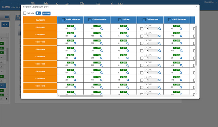
Task: Tick Coliformi checkbox in acidità 3.01 row
Action: click(x=142, y=29)
